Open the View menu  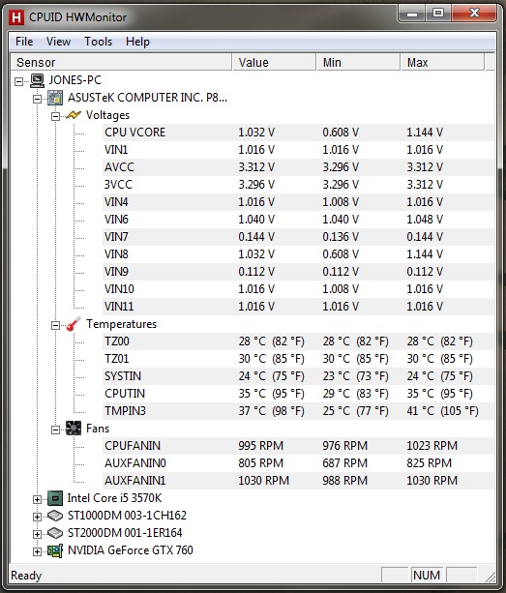click(x=58, y=42)
